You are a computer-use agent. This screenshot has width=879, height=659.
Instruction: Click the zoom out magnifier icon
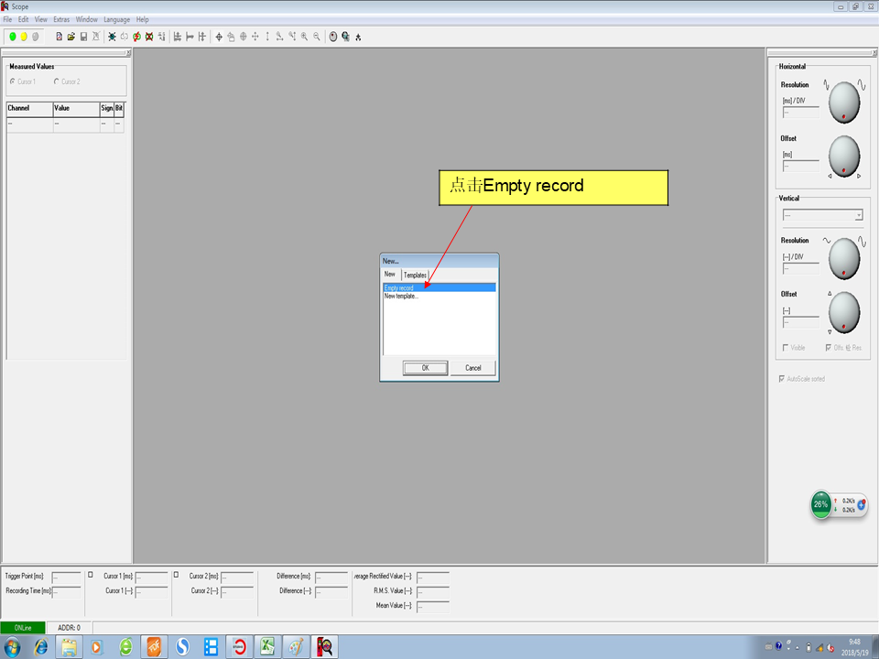point(317,37)
